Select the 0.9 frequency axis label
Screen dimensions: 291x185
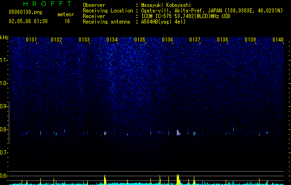pyautogui.click(x=3, y=106)
